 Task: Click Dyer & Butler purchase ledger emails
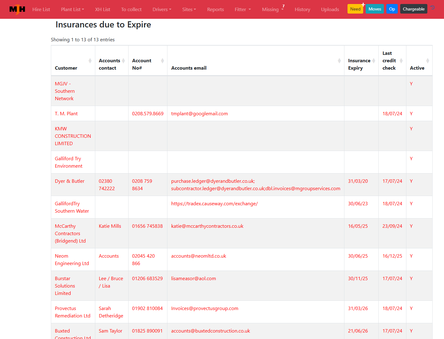tap(256, 185)
